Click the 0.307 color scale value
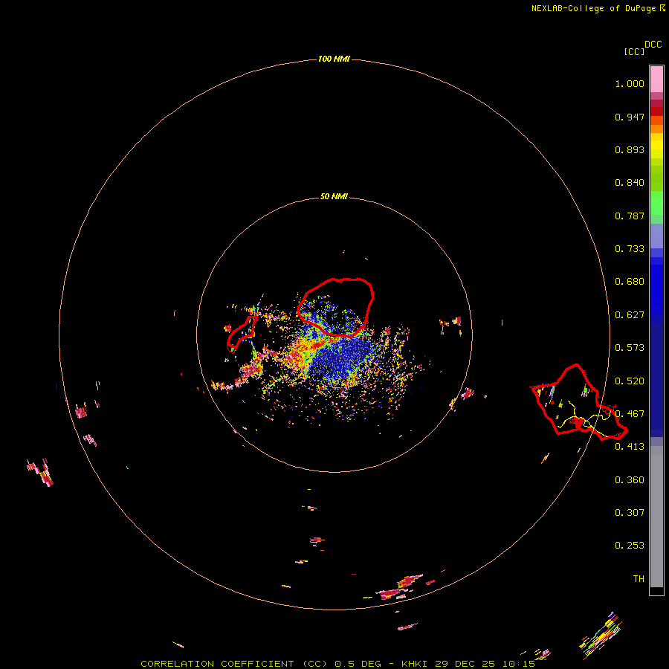 [x=630, y=513]
